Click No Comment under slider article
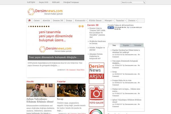The width and height of the screenshot is (171, 114). tap(71, 70)
